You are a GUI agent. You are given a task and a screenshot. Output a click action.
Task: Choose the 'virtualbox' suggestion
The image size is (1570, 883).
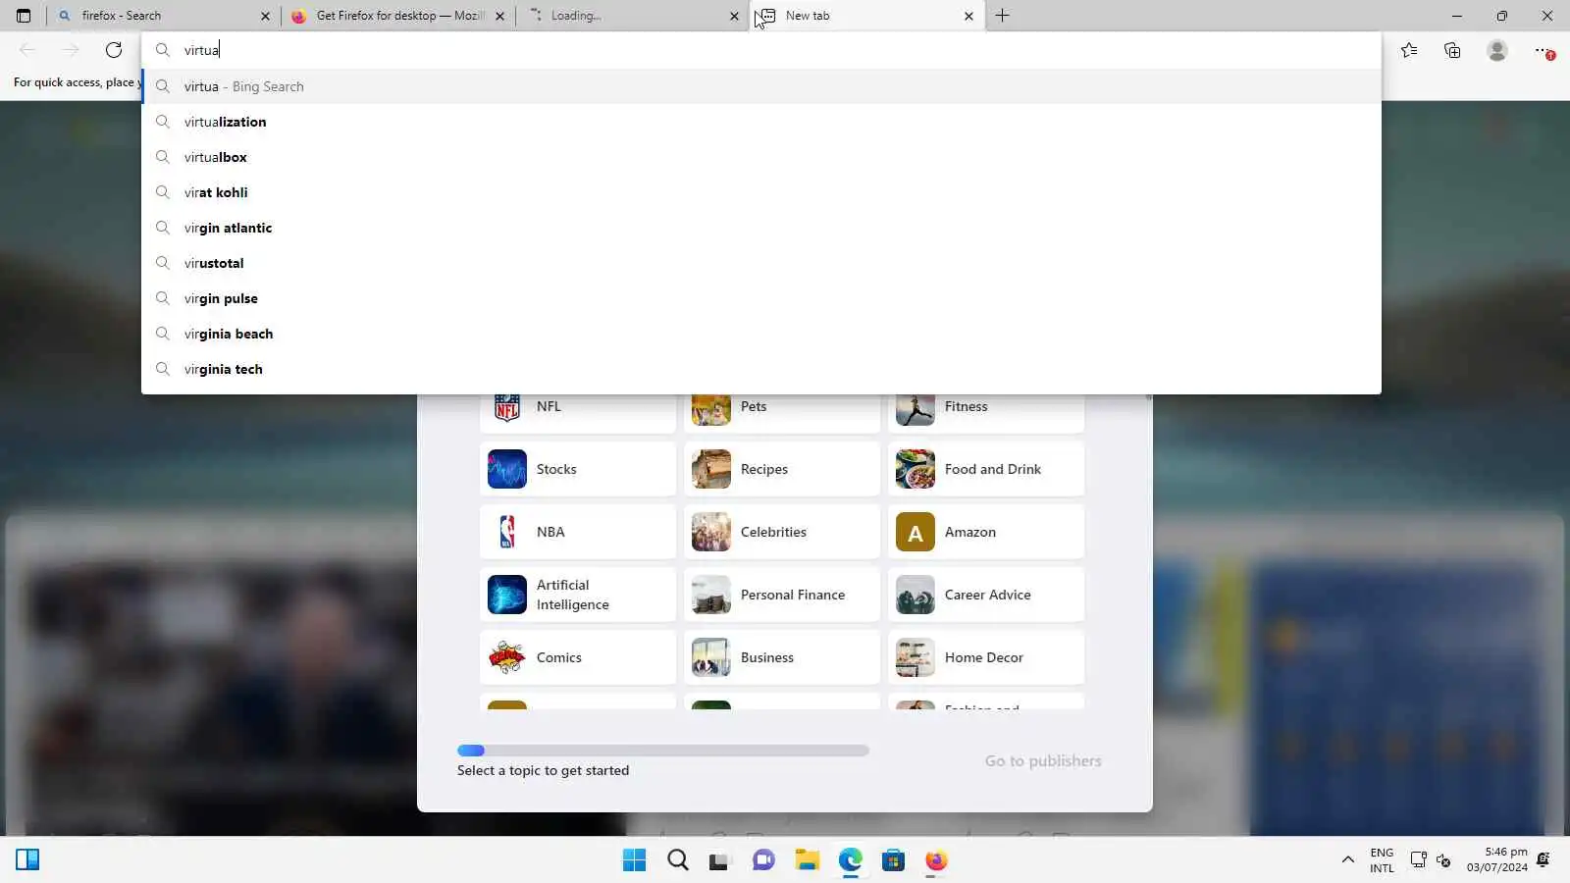pyautogui.click(x=761, y=157)
